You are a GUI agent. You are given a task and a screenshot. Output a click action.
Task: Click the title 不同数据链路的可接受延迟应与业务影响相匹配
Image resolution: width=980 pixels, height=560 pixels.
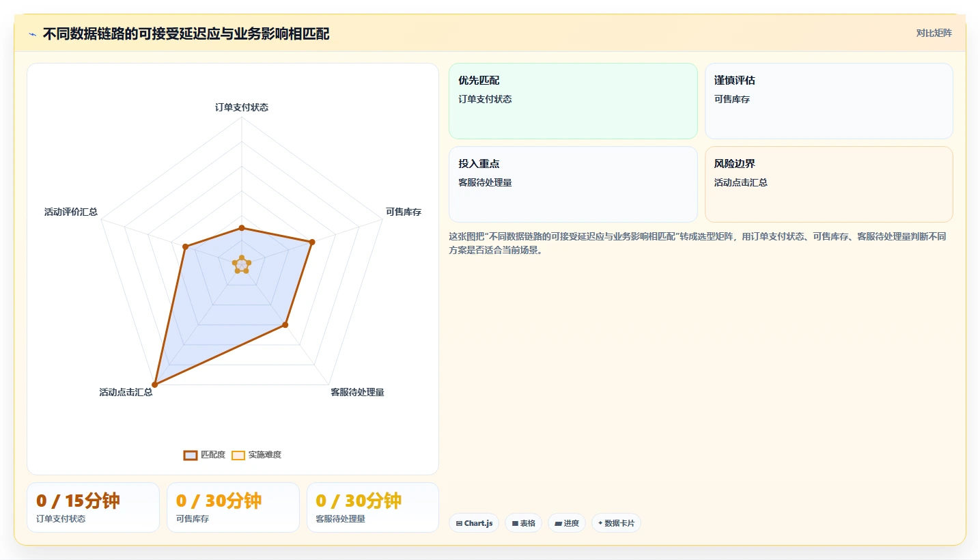186,33
